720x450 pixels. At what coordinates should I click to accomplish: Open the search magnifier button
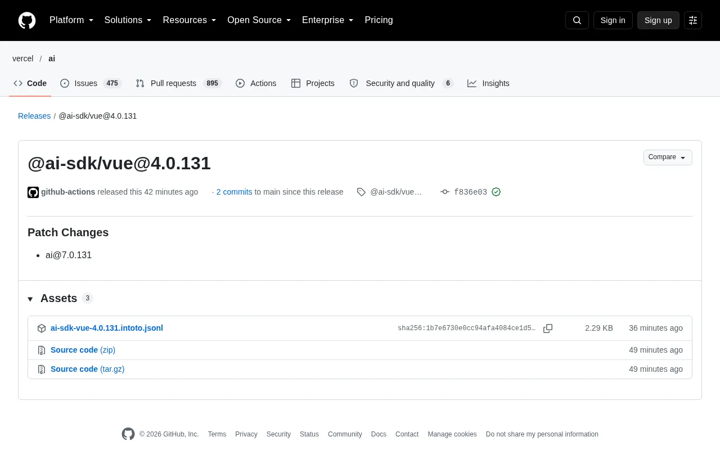577,20
